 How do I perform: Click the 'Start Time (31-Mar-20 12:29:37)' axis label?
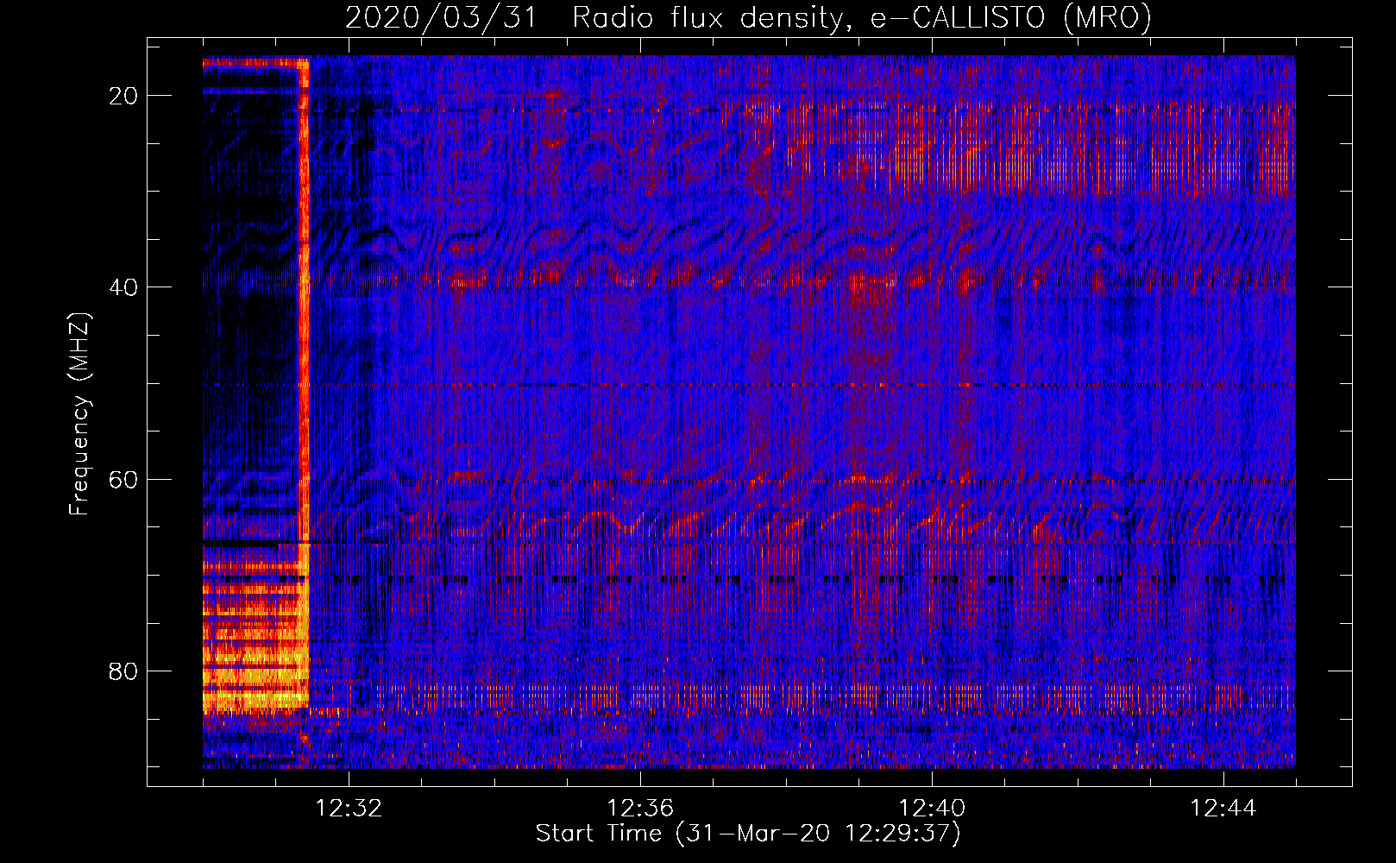point(748,834)
